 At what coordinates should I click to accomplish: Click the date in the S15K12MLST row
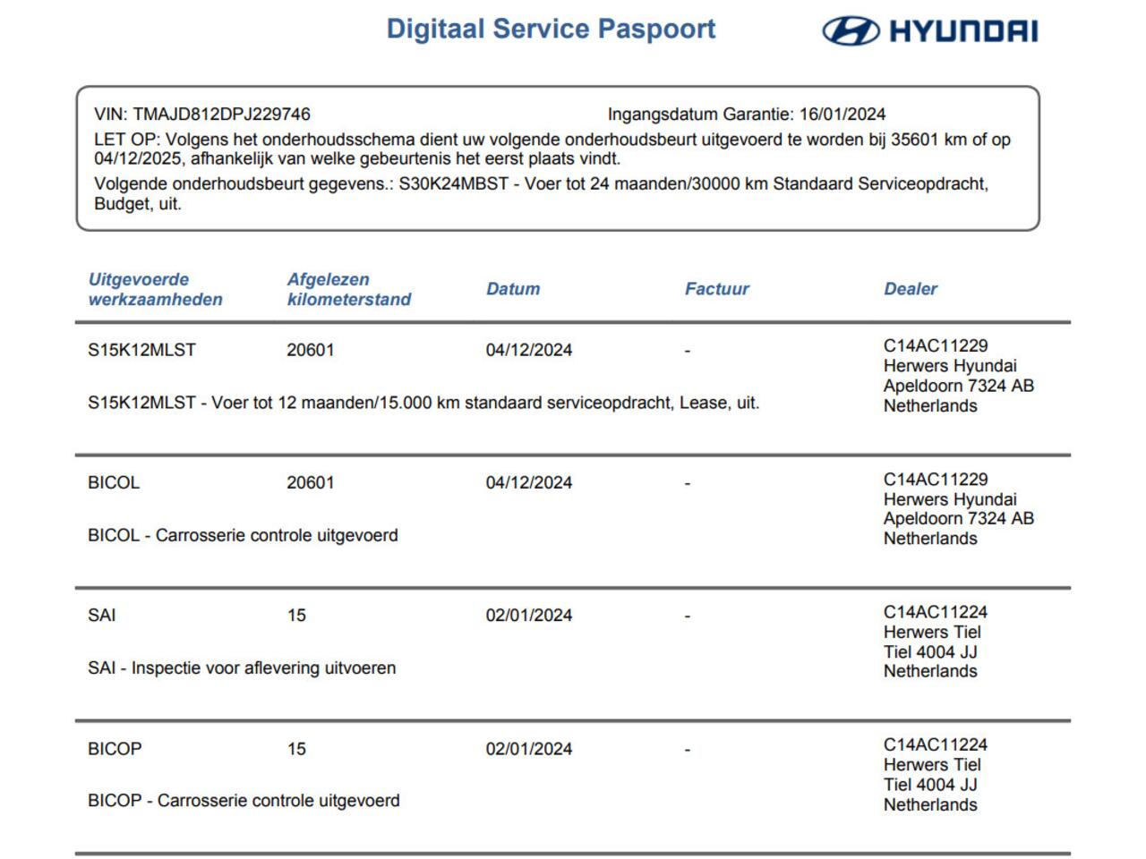(528, 350)
